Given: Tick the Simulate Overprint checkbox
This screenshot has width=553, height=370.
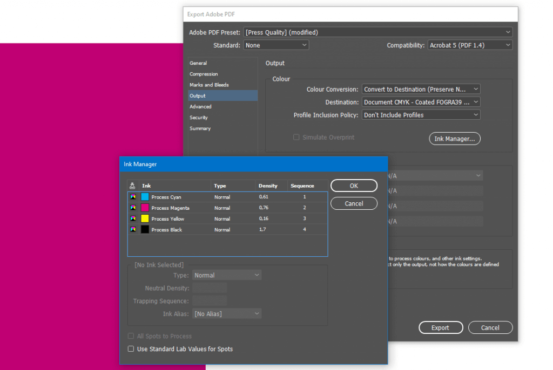Looking at the screenshot, I should 296,138.
